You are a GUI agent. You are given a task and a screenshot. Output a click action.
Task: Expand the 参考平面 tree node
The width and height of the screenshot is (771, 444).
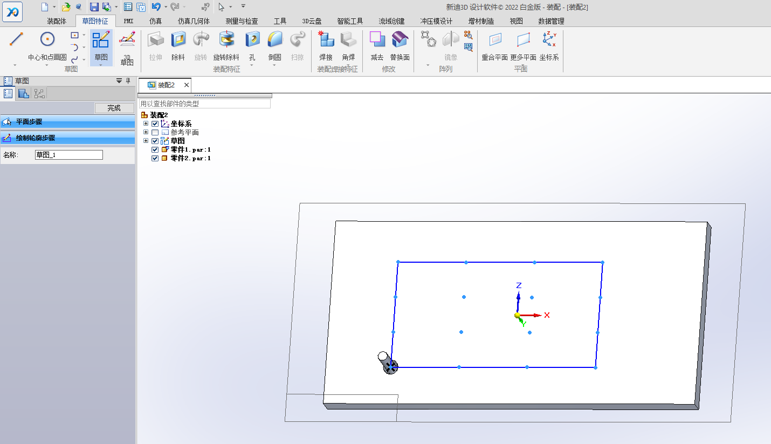coord(146,132)
